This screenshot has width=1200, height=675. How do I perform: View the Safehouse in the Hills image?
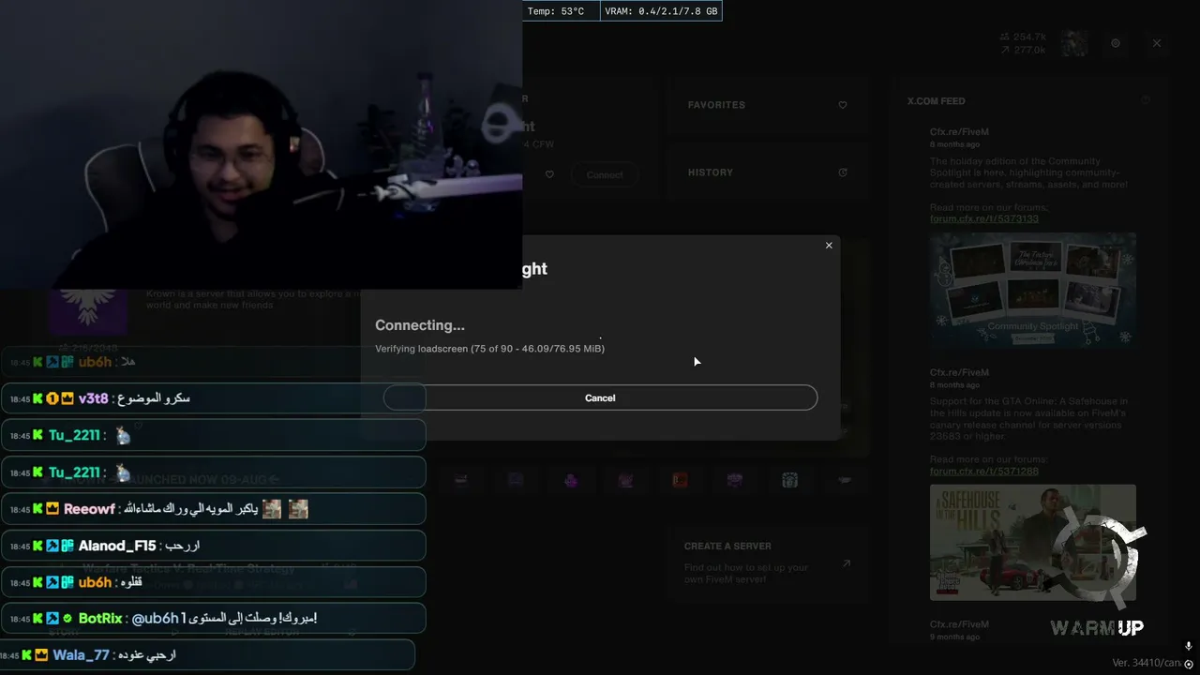[1033, 542]
